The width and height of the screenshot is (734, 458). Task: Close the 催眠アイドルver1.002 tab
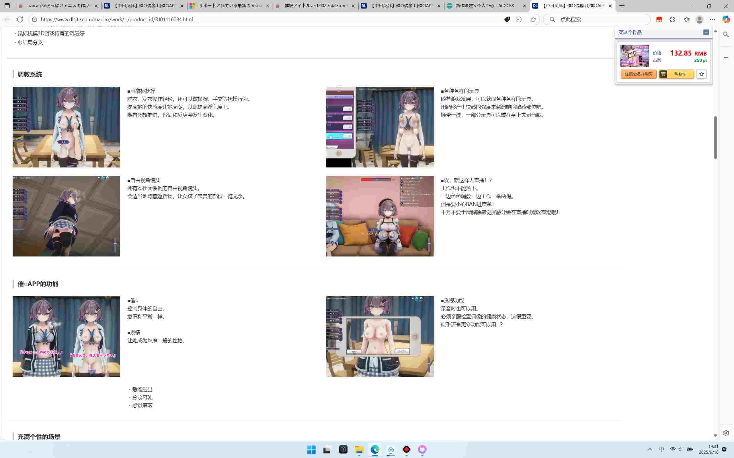353,6
